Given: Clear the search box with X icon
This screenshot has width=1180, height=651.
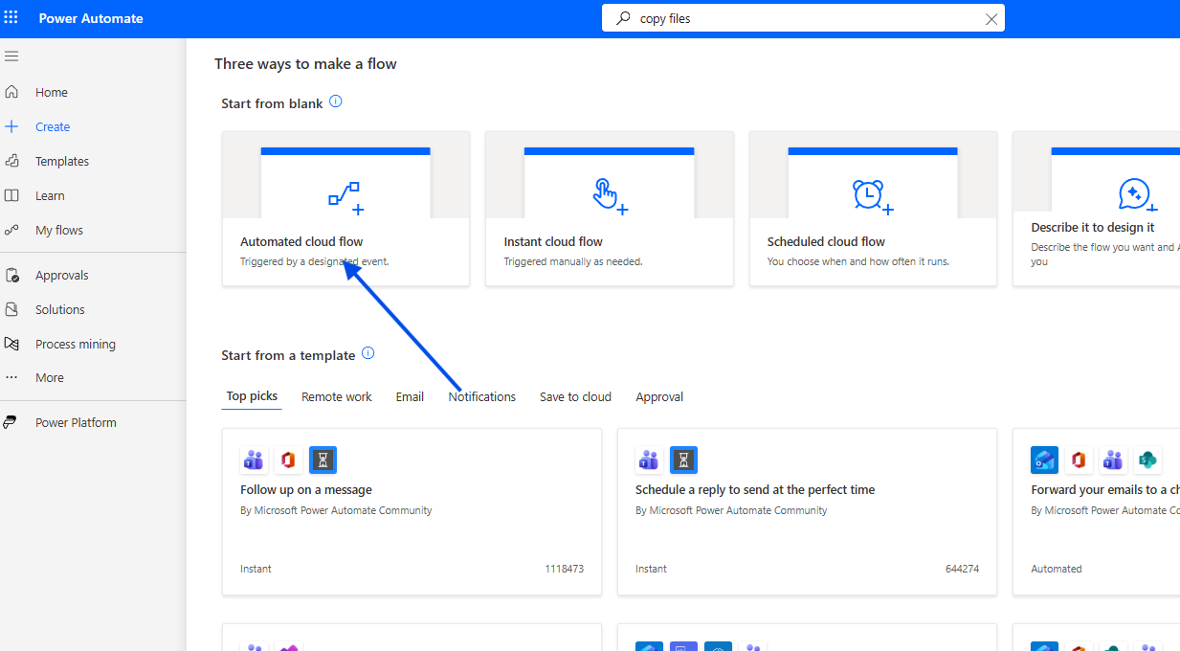Looking at the screenshot, I should click(x=991, y=18).
